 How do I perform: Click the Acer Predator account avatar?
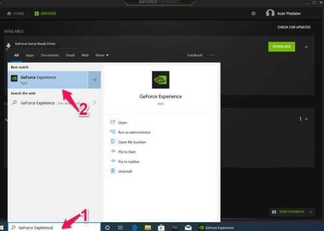click(x=270, y=13)
